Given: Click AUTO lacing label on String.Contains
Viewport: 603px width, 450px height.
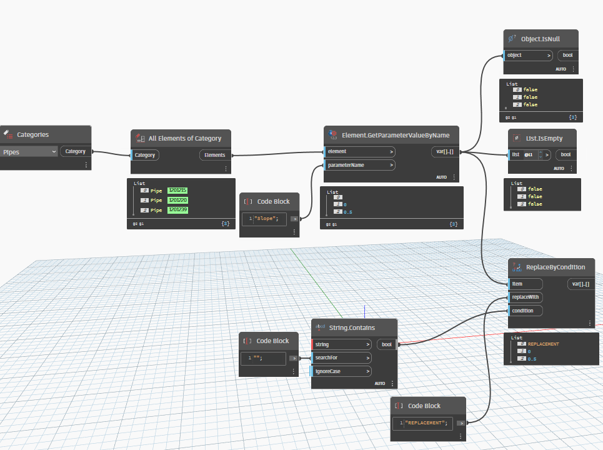Looking at the screenshot, I should pos(380,384).
